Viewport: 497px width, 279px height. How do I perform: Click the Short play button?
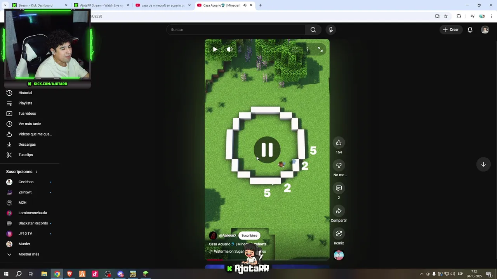click(215, 49)
